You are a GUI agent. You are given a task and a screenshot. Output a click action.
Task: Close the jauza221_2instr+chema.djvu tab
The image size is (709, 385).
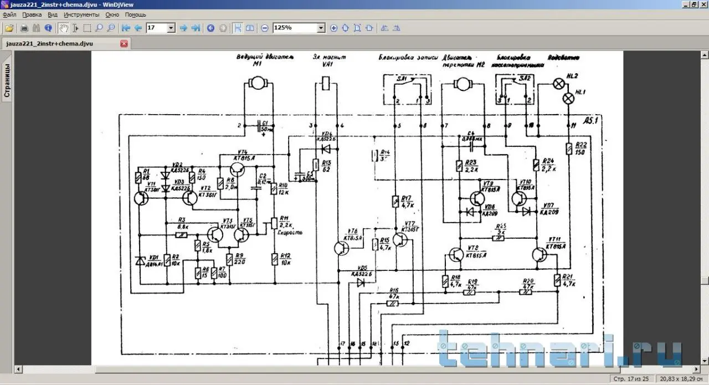point(124,43)
